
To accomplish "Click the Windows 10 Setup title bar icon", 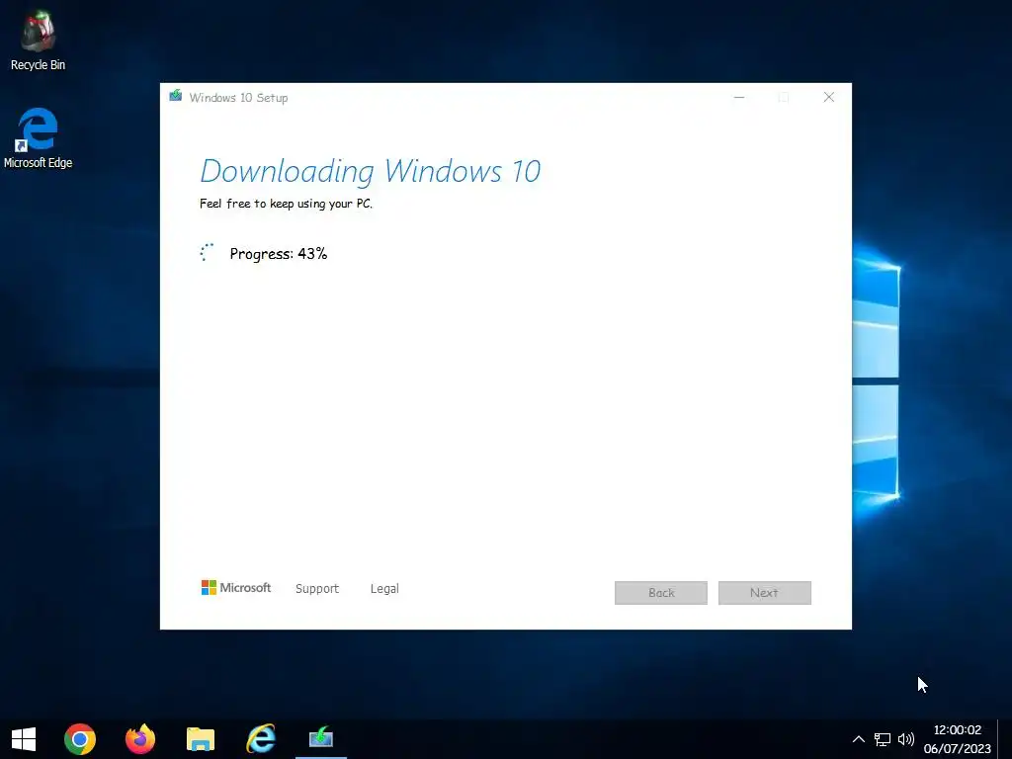I will coord(176,96).
